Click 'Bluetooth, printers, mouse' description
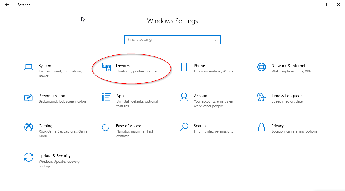The height and width of the screenshot is (191, 345). (x=137, y=71)
